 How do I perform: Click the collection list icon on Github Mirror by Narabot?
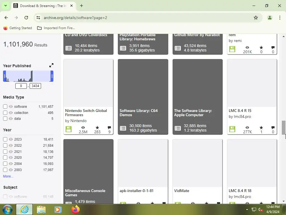click(178, 48)
